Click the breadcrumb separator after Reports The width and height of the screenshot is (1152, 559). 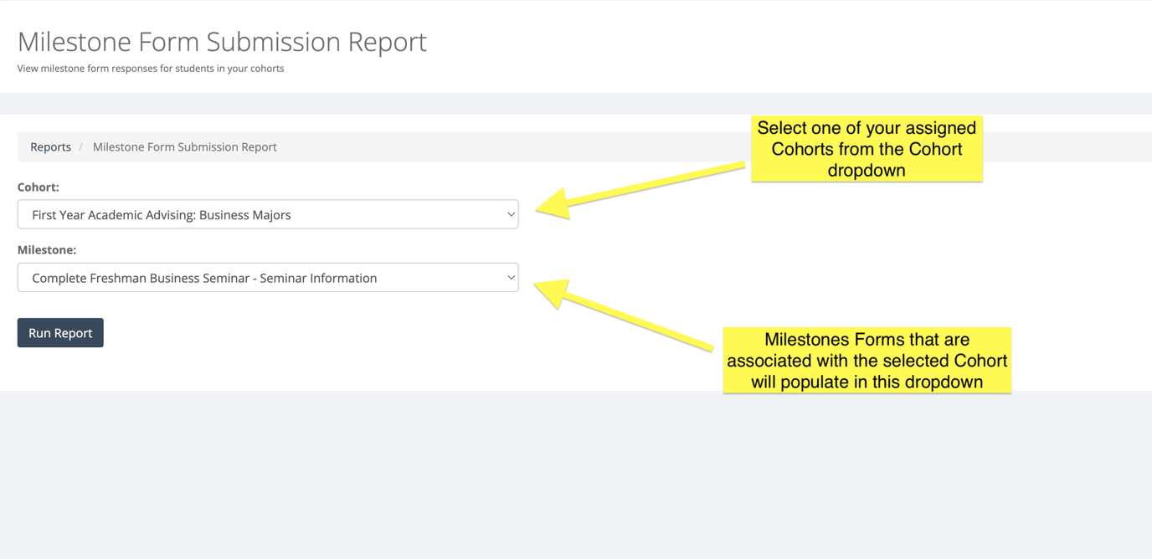[80, 146]
